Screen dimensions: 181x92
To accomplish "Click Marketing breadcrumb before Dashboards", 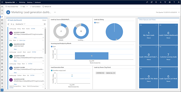I will click(x=30, y=2).
